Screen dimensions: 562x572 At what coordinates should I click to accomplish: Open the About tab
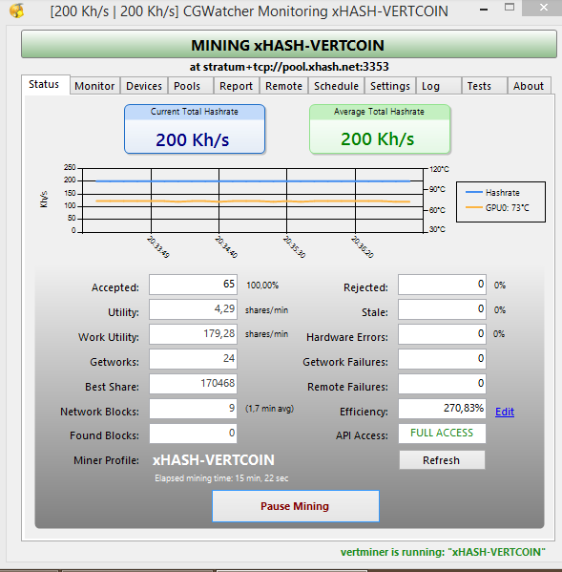click(530, 86)
